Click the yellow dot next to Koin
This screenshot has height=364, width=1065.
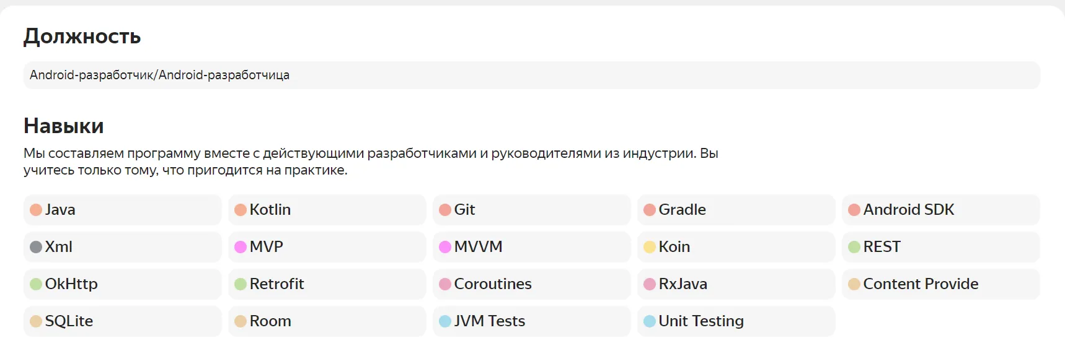pyautogui.click(x=650, y=247)
